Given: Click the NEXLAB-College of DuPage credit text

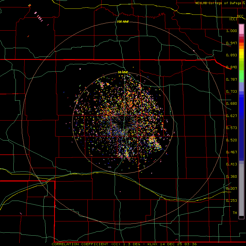Looking at the screenshot, I should coord(218,3).
